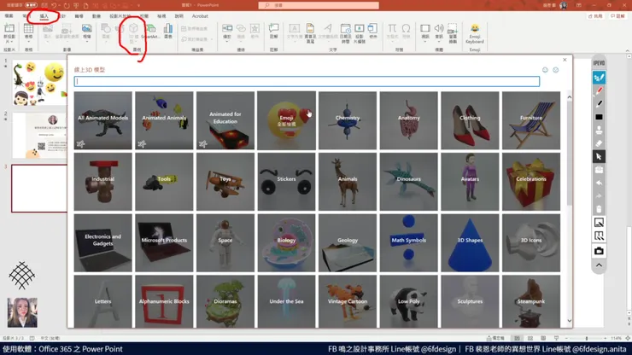
Task: Open the Microsoft Products category
Action: click(164, 243)
